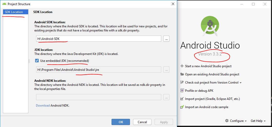Open an existing Android Studio project
Screen dimensions: 272x127
pyautogui.click(x=212, y=74)
